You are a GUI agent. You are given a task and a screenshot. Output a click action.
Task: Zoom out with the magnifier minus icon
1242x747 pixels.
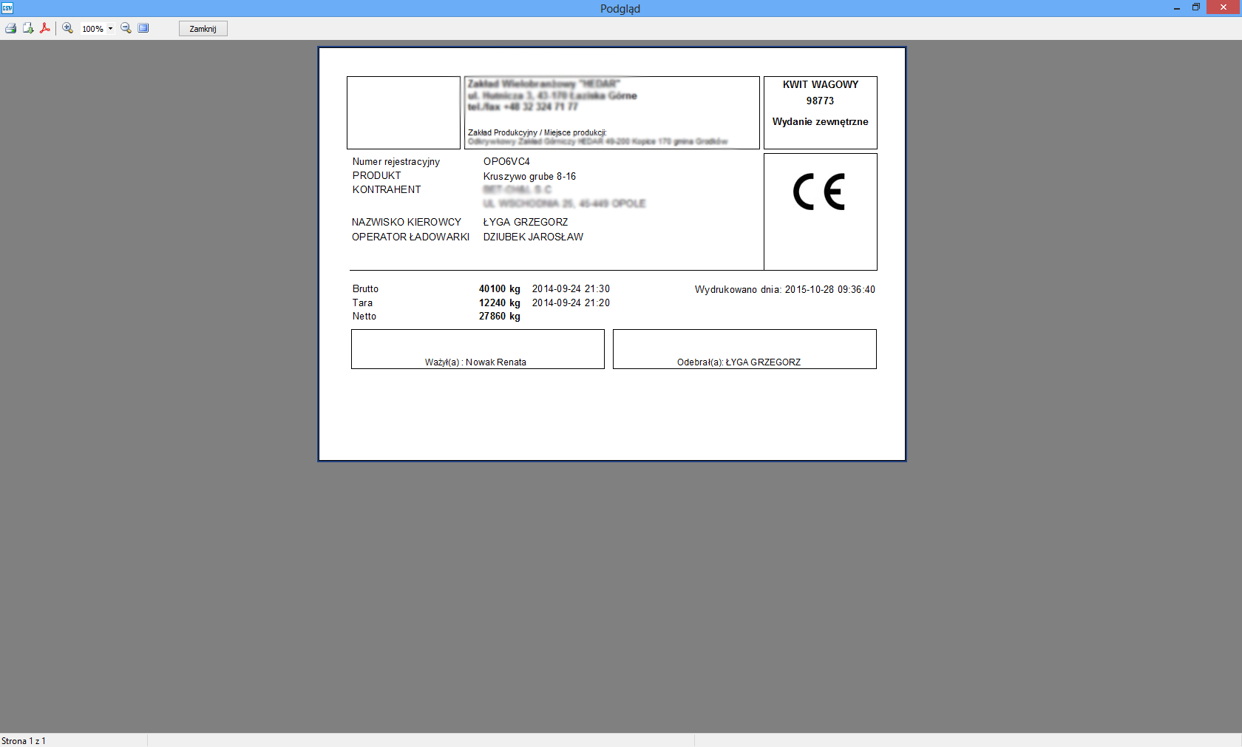tap(126, 28)
